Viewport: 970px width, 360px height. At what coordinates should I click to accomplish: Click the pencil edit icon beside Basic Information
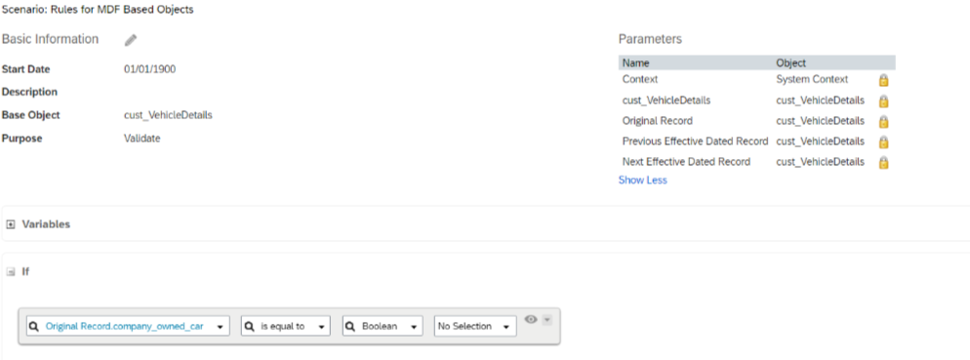(x=131, y=40)
